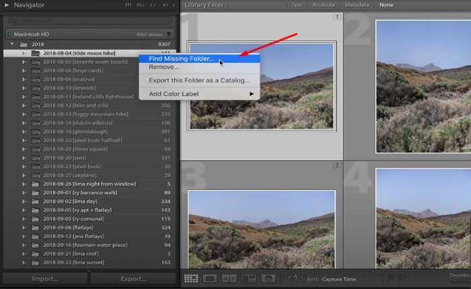Click the folder filter search field
This screenshot has height=289, width=471.
coord(90,20)
